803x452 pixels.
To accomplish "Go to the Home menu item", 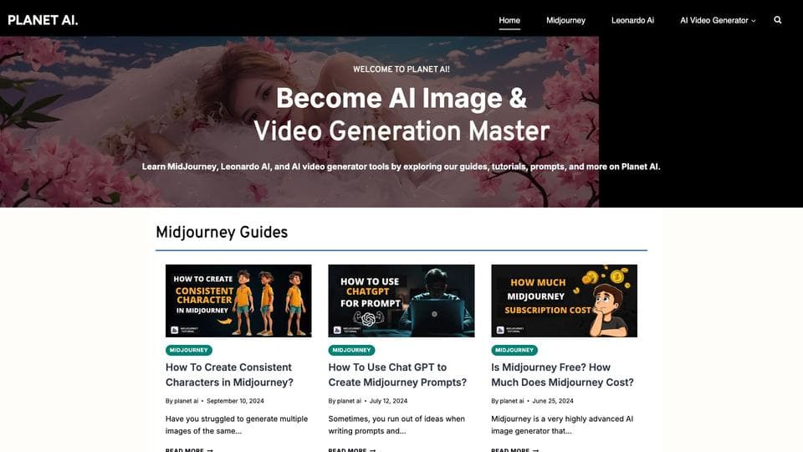I will [509, 20].
